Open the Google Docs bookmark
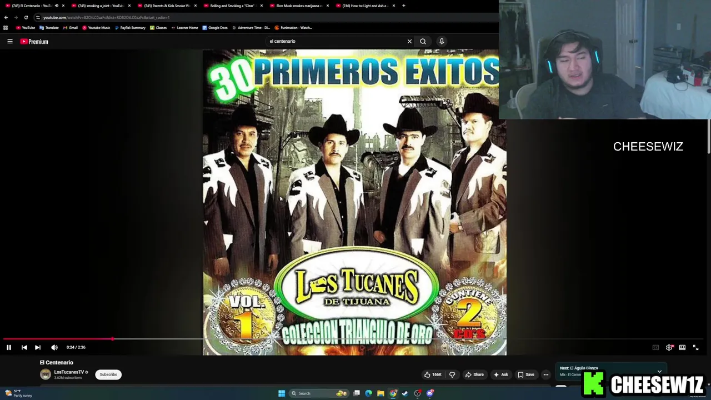Screen dimensions: 711x400 [215, 28]
